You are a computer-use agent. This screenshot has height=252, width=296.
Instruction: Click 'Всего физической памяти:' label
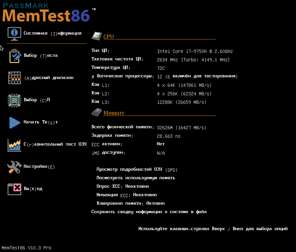(x=123, y=127)
